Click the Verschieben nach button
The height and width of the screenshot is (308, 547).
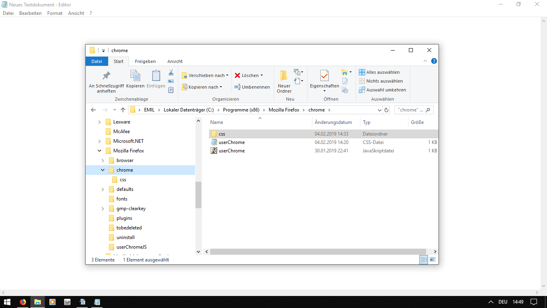[x=205, y=75]
